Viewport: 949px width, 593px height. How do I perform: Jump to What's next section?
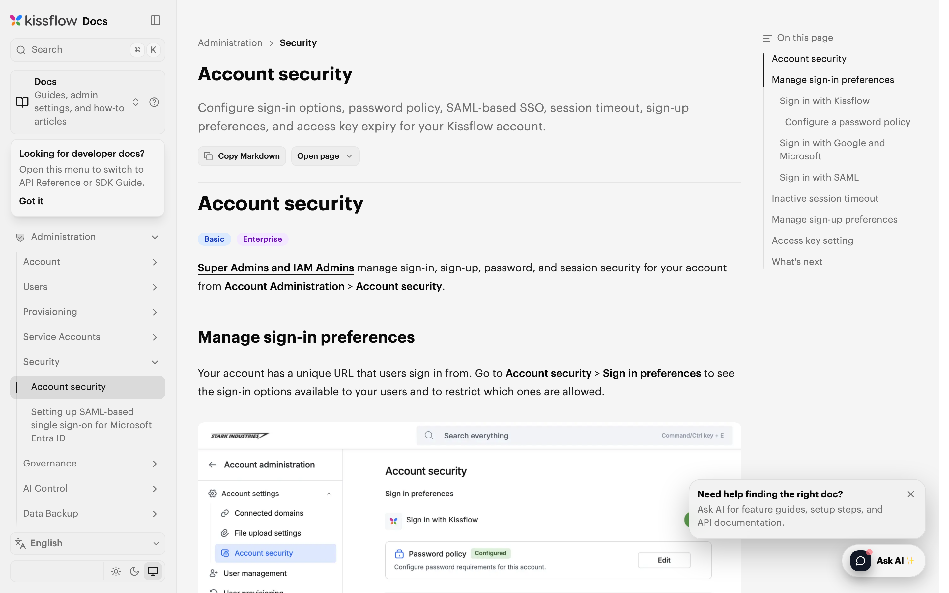[797, 262]
